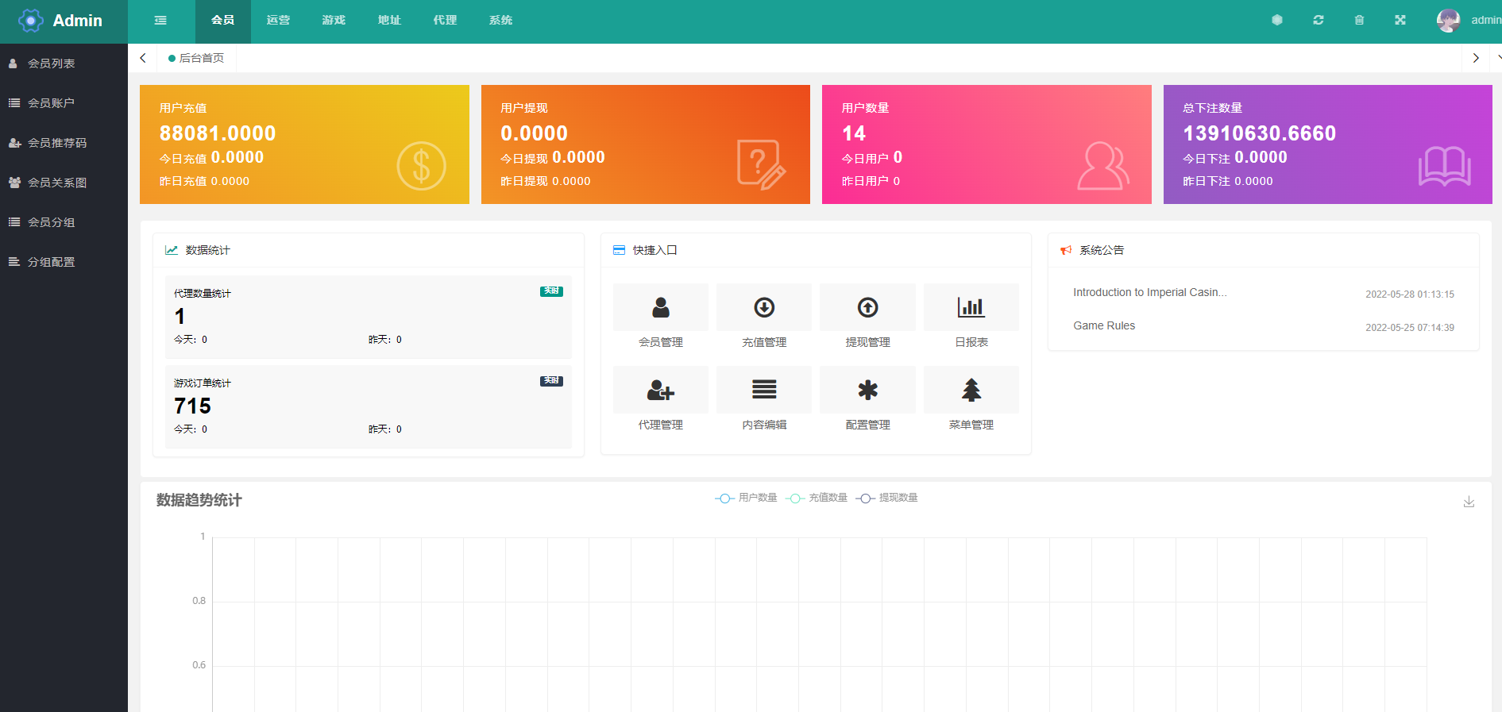This screenshot has height=712, width=1502.
Task: Click the trash clear-cache icon
Action: 1359,21
